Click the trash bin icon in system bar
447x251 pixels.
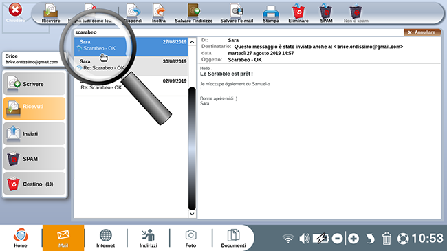point(386,239)
